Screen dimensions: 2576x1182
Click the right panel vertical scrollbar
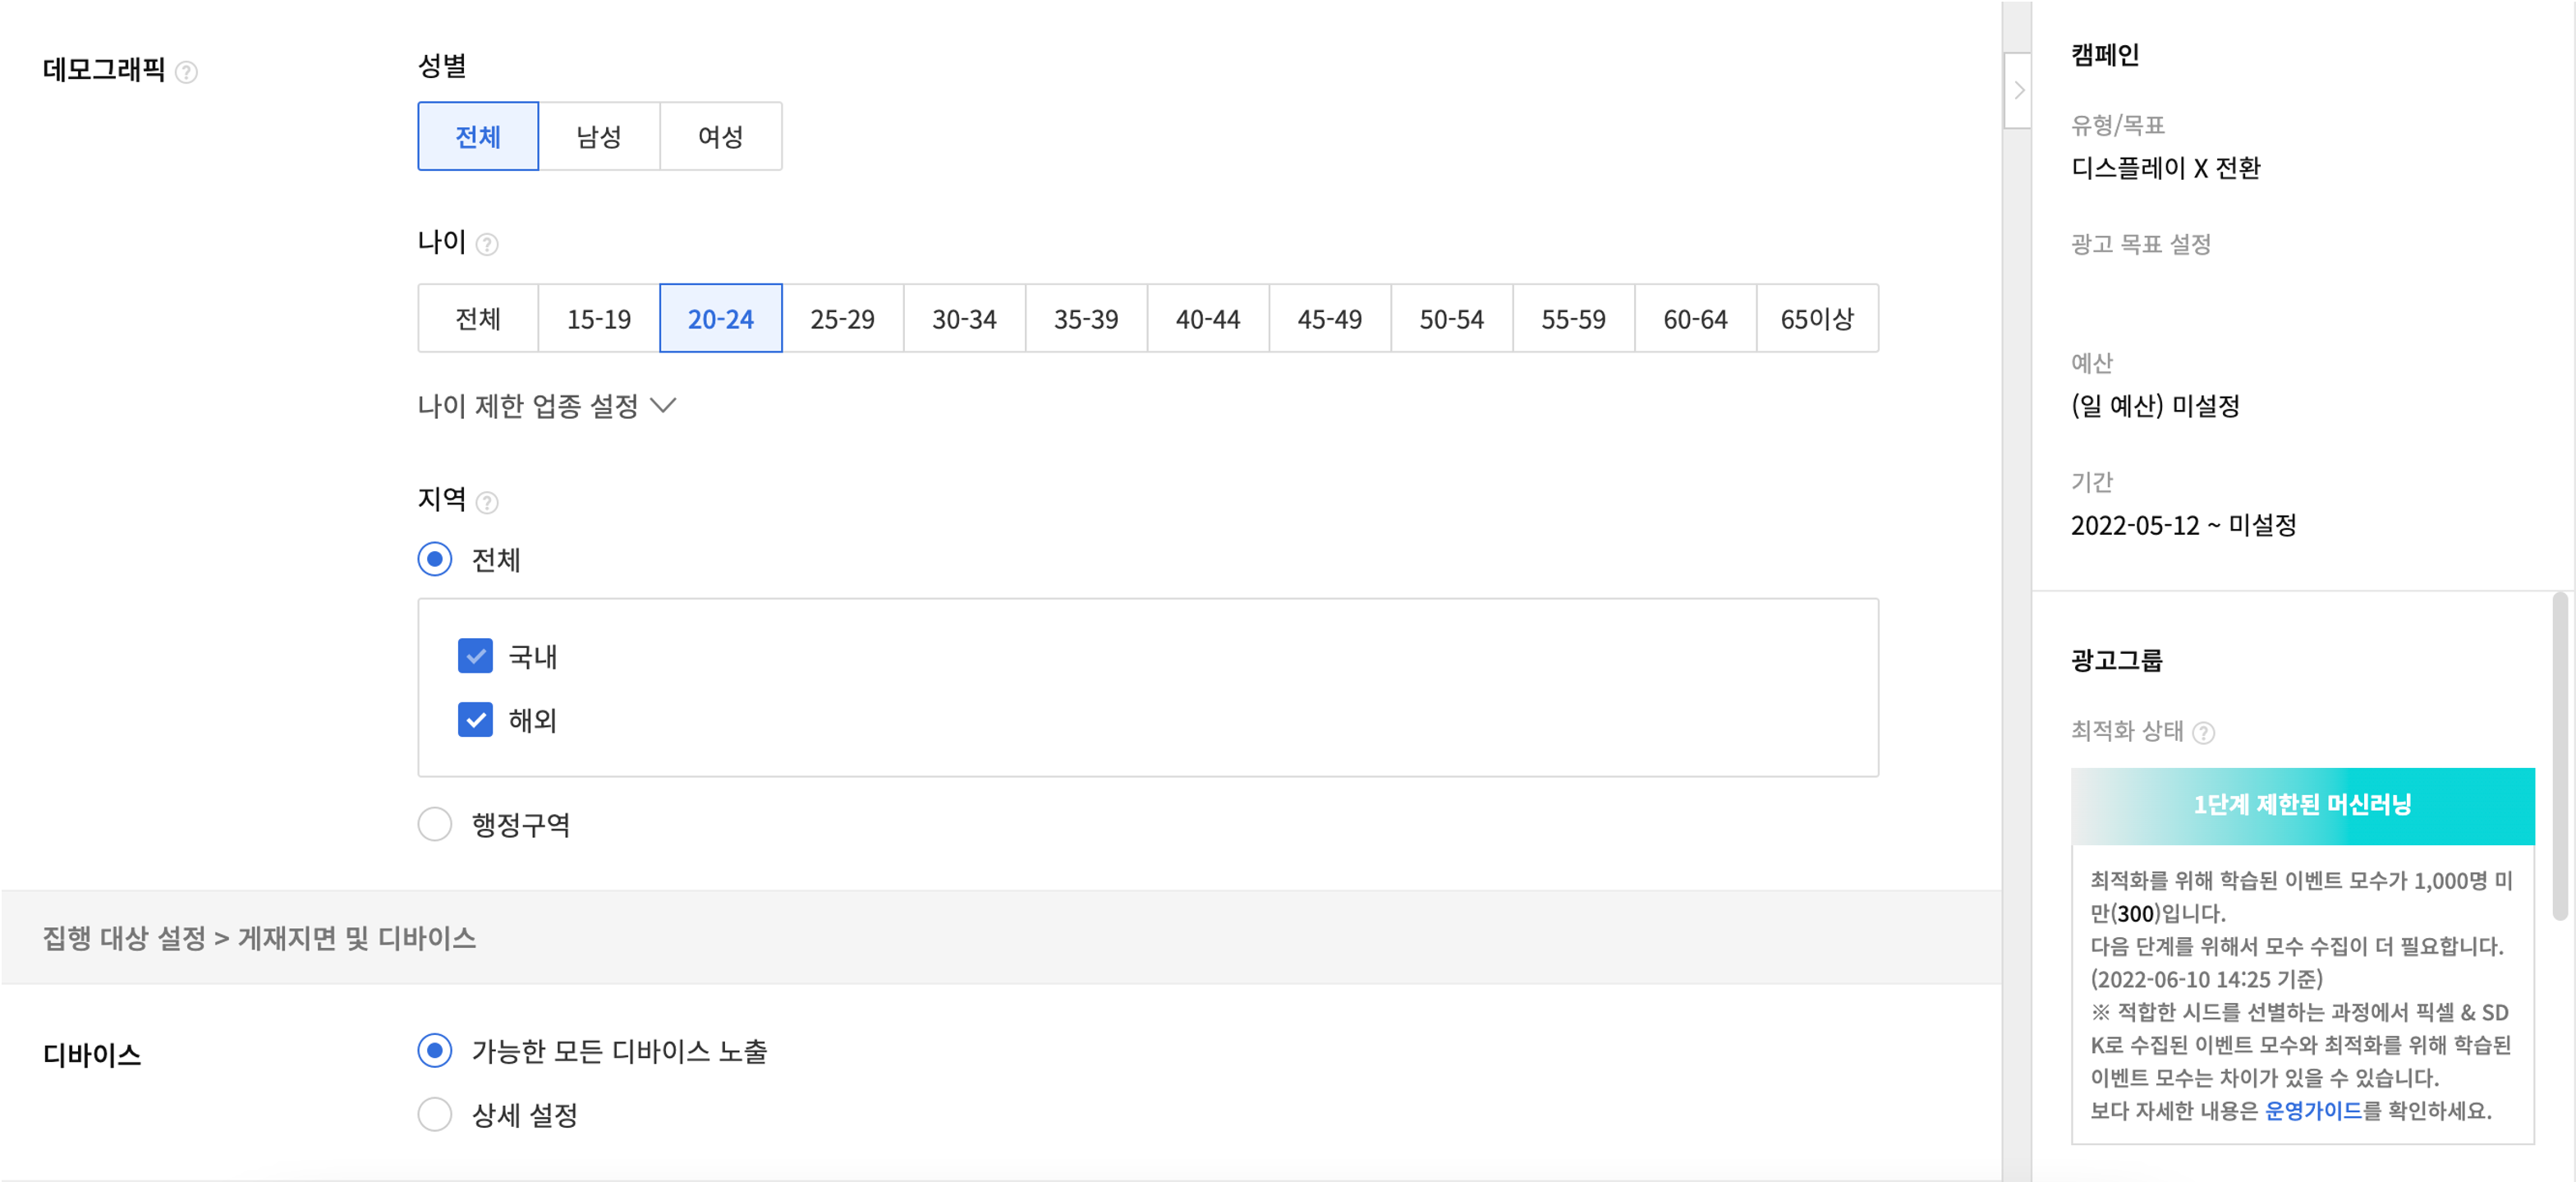coord(2559,756)
